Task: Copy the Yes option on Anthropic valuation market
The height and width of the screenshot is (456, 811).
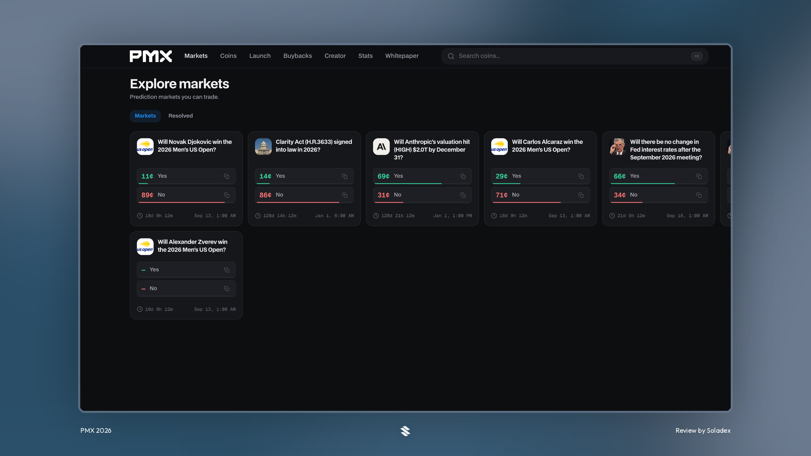Action: tap(463, 176)
